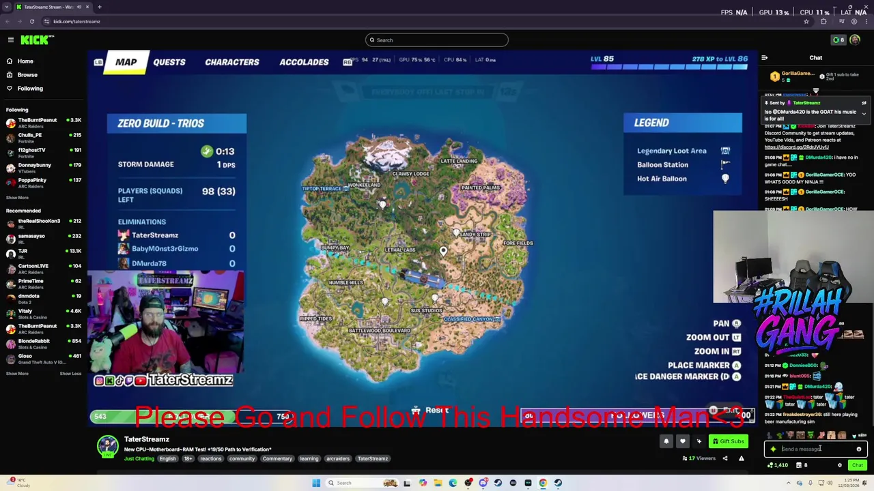
Task: Unpin pinned chat message icon
Action: click(x=864, y=103)
